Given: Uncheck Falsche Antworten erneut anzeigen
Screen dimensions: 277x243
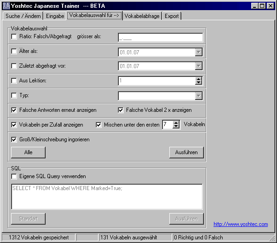Looking at the screenshot, I should pos(14,110).
